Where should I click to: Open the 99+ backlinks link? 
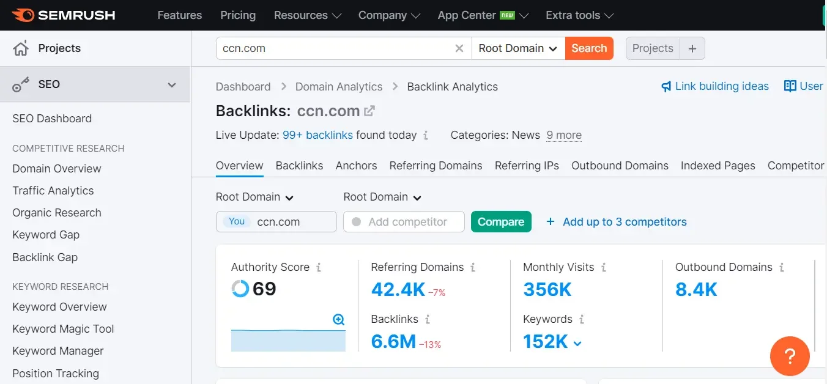317,135
